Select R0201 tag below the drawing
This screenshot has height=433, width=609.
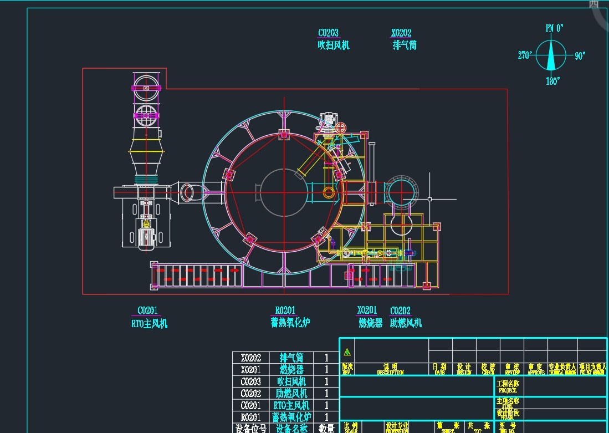click(285, 310)
